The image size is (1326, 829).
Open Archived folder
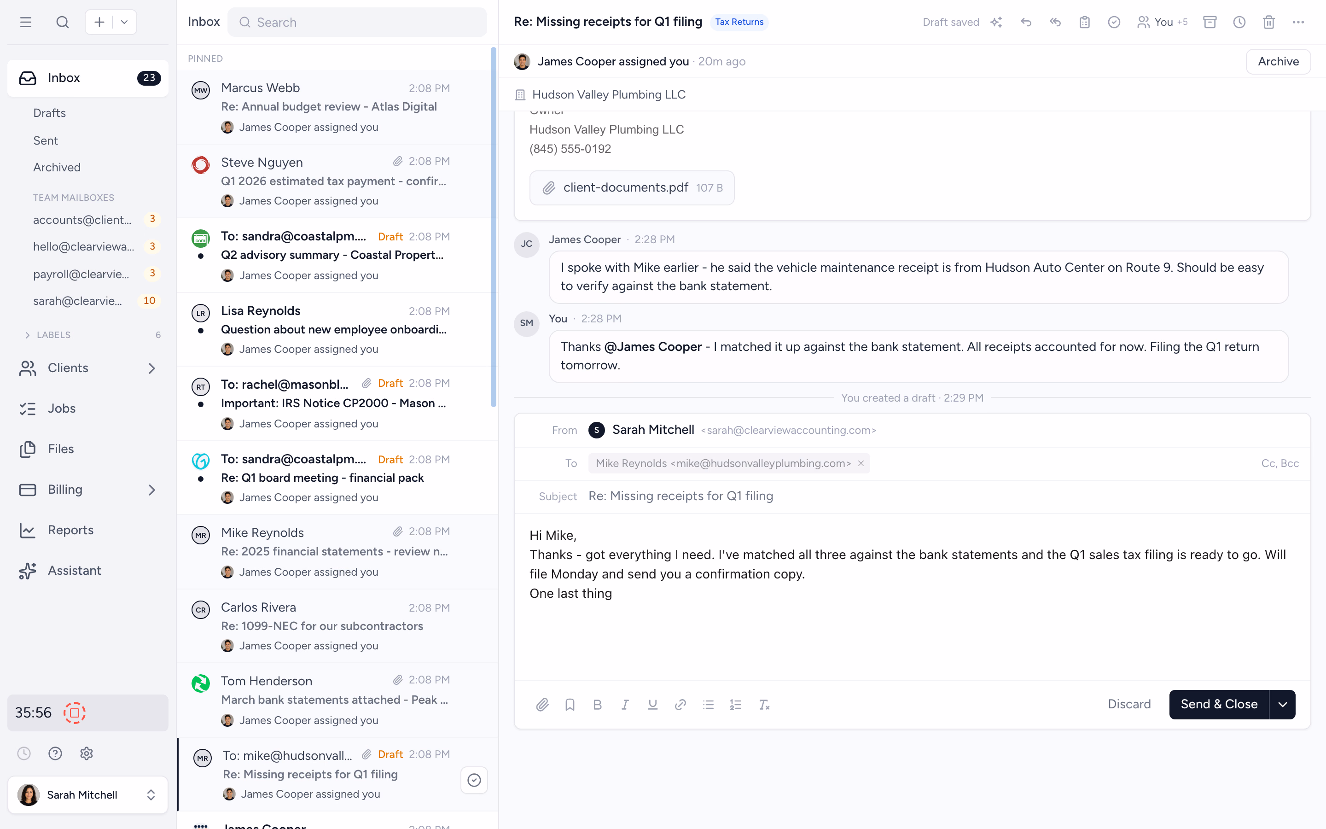pyautogui.click(x=57, y=167)
